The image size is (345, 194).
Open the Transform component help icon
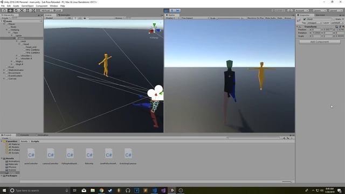(x=336, y=26)
